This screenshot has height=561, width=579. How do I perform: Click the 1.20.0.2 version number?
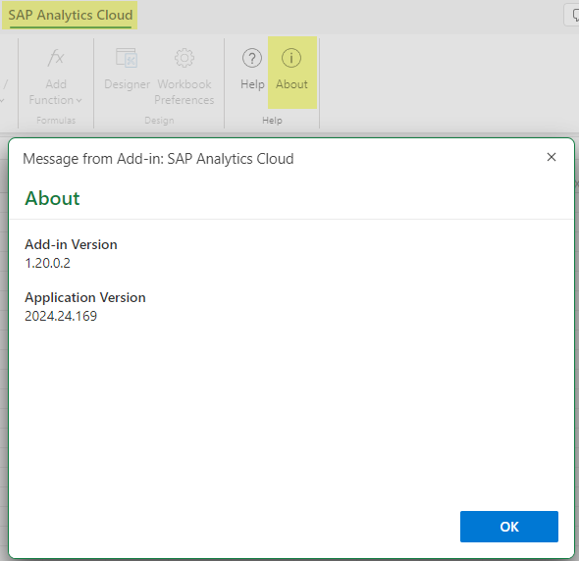click(47, 263)
